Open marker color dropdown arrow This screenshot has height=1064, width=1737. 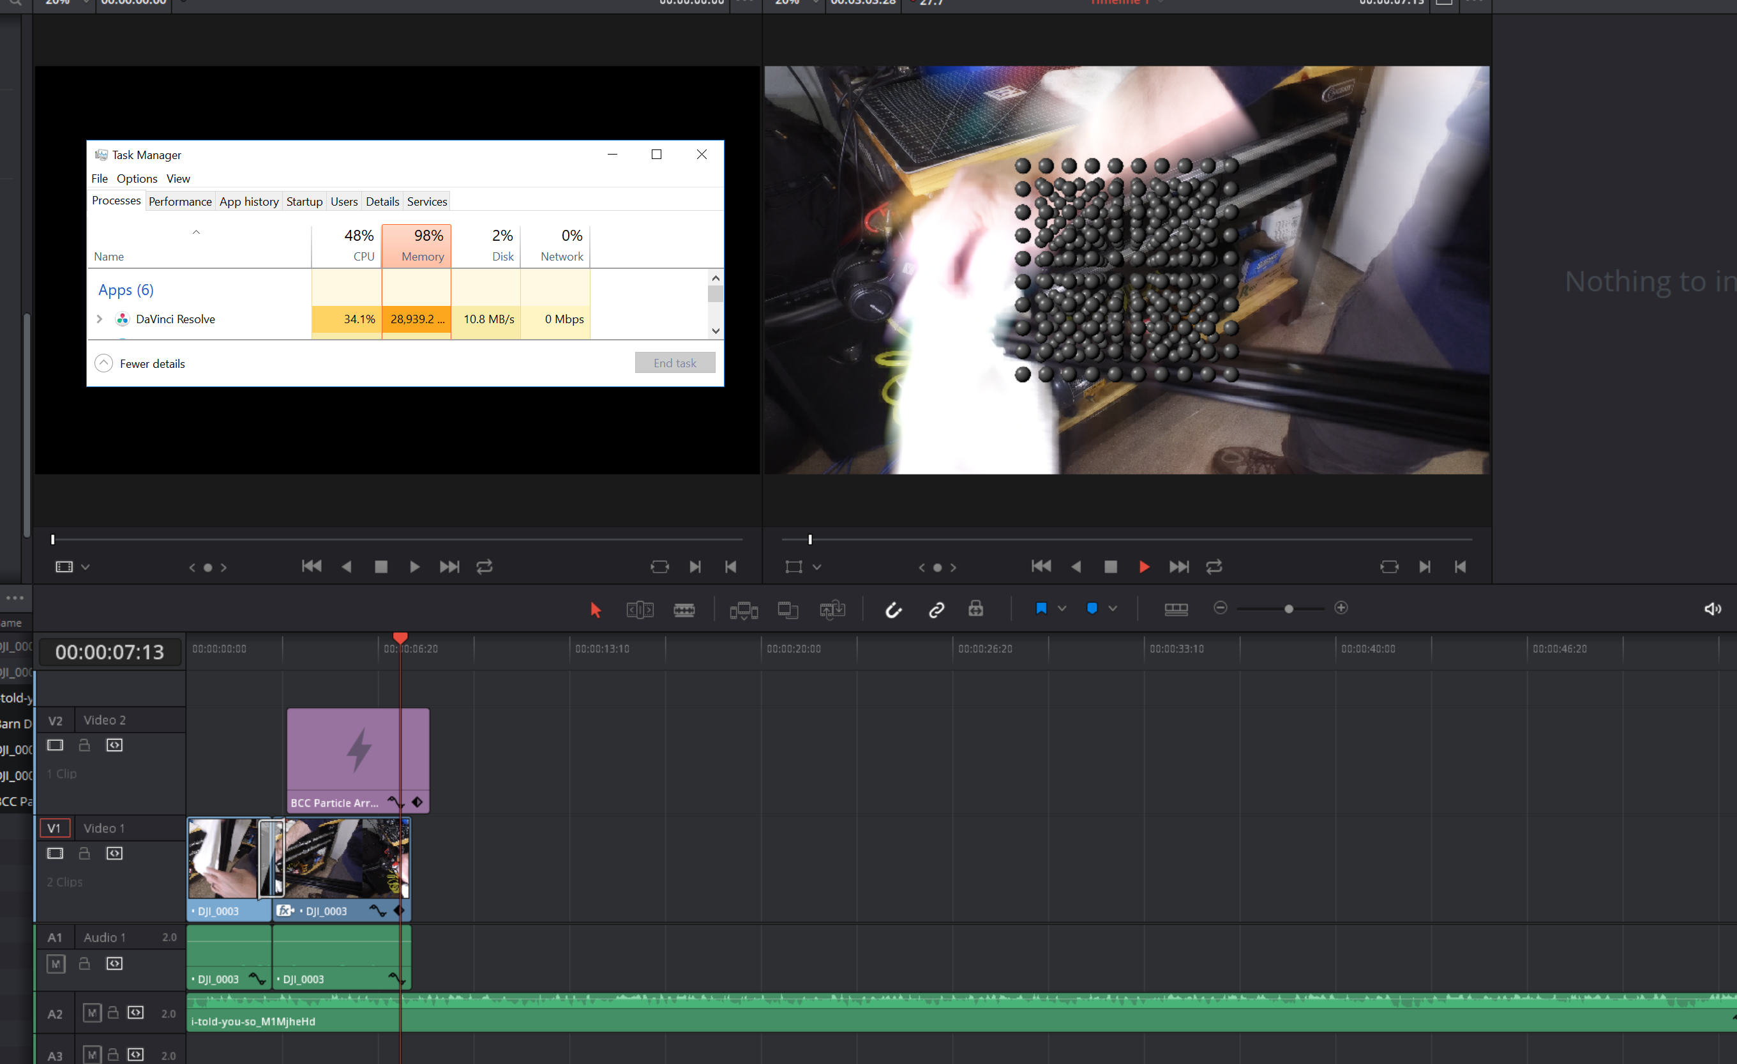pyautogui.click(x=1113, y=608)
